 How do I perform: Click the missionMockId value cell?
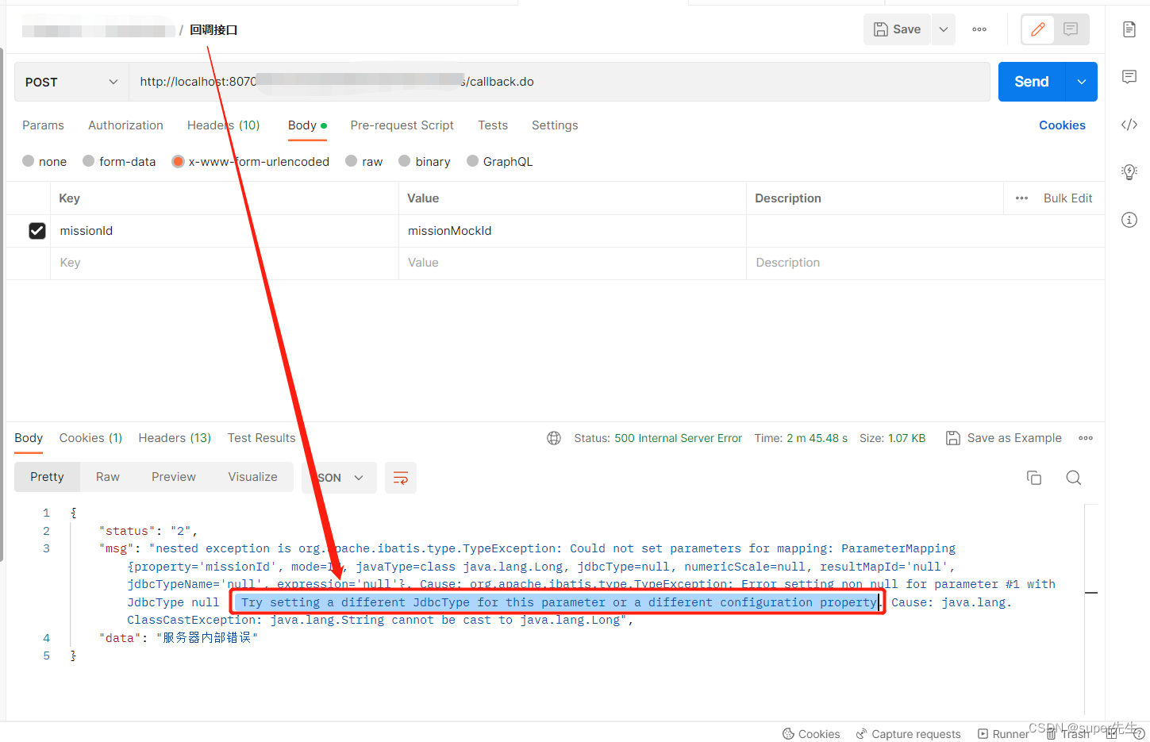point(572,231)
